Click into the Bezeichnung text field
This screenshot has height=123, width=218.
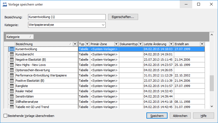coord(67,17)
